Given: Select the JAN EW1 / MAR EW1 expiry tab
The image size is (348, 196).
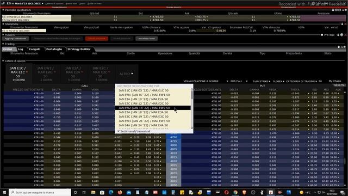Looking at the screenshot, I should (46, 73).
